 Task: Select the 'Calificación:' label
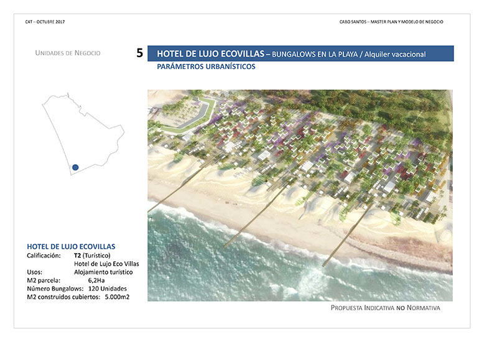[x=44, y=256]
